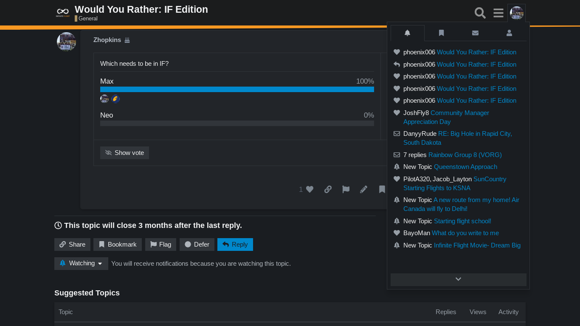Open Zhopkins username link

[x=107, y=40]
